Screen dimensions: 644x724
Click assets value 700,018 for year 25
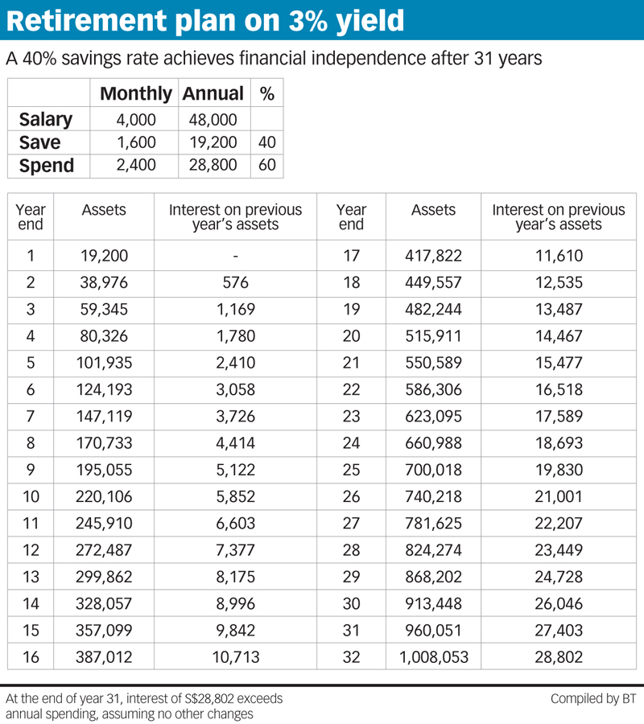tap(433, 470)
